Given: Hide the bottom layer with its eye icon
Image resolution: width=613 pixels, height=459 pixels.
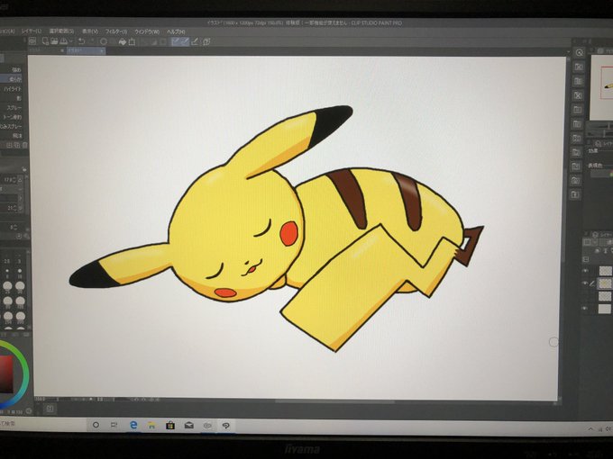Looking at the screenshot, I should [x=585, y=309].
